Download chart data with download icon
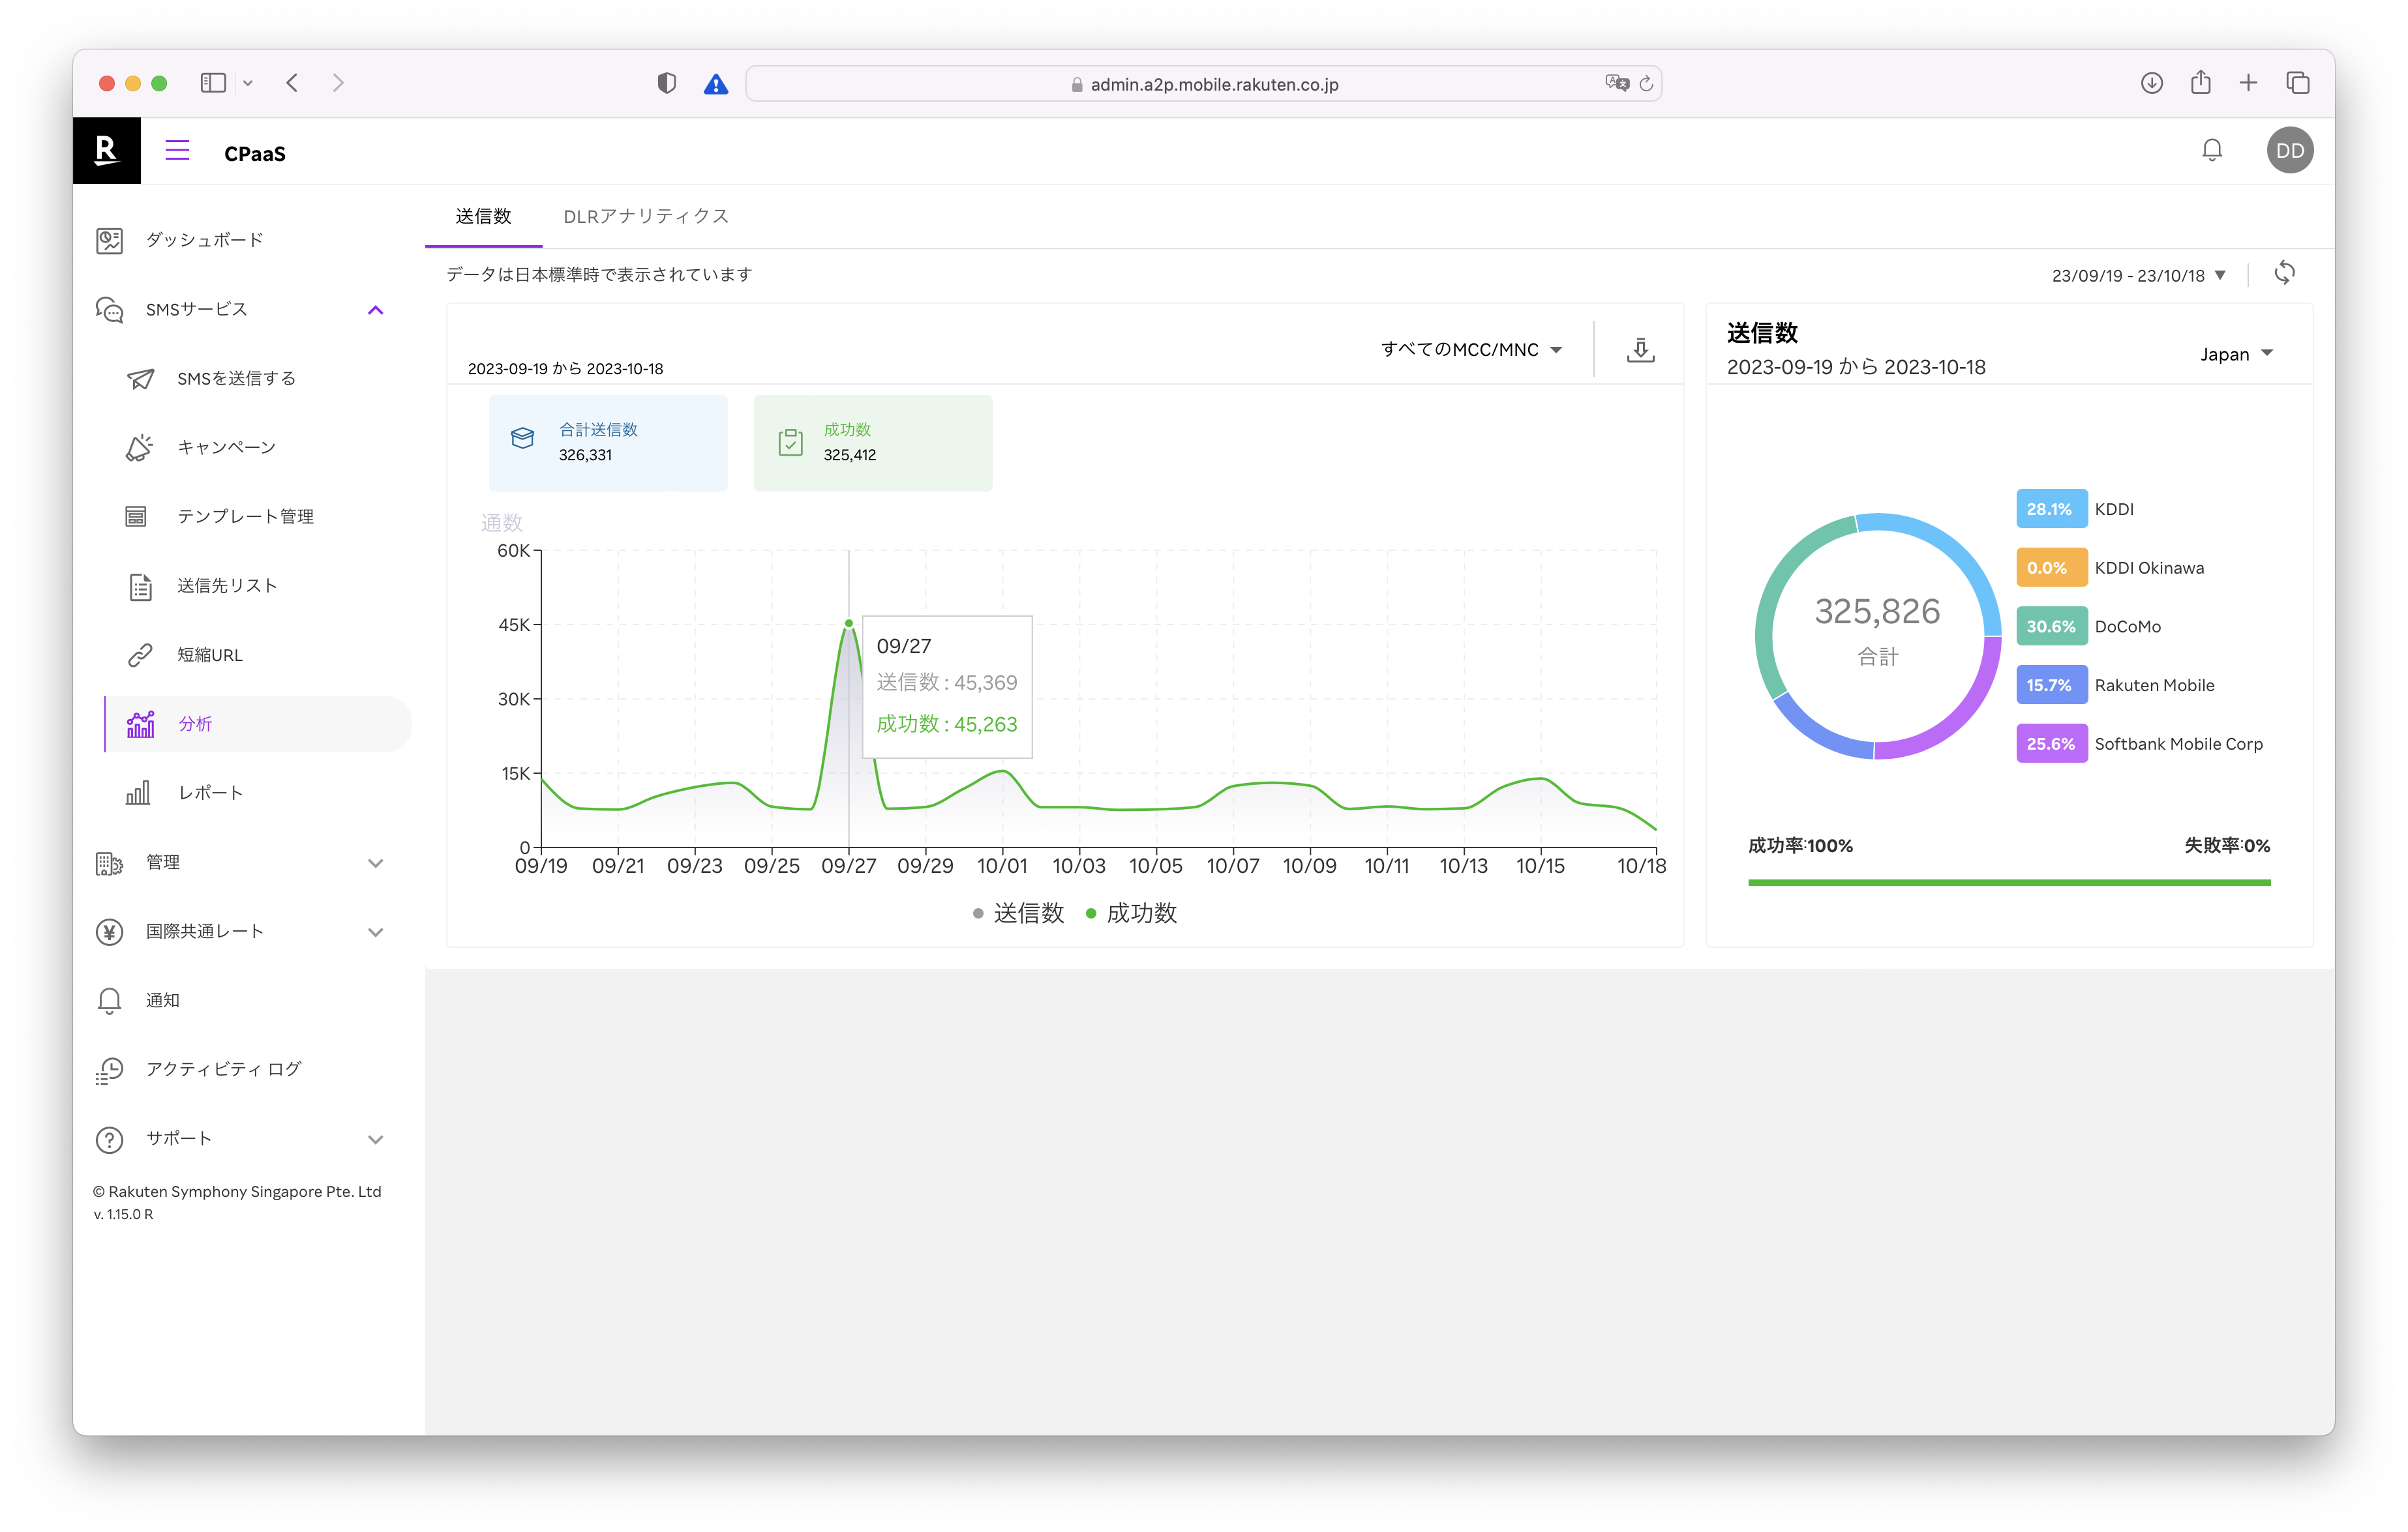 coord(1640,350)
